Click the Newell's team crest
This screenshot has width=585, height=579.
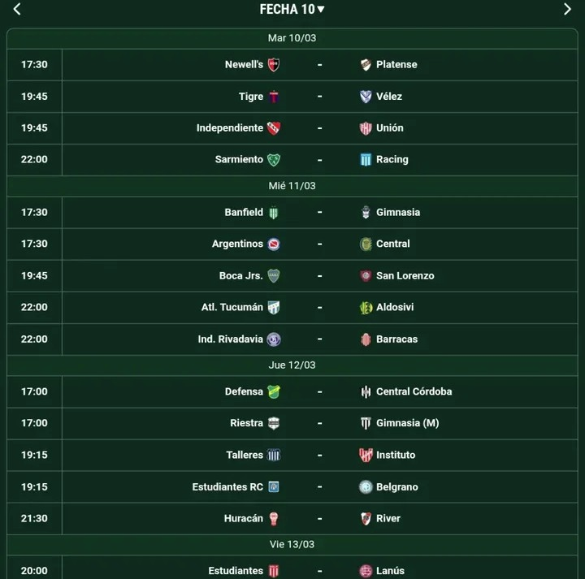tap(274, 65)
